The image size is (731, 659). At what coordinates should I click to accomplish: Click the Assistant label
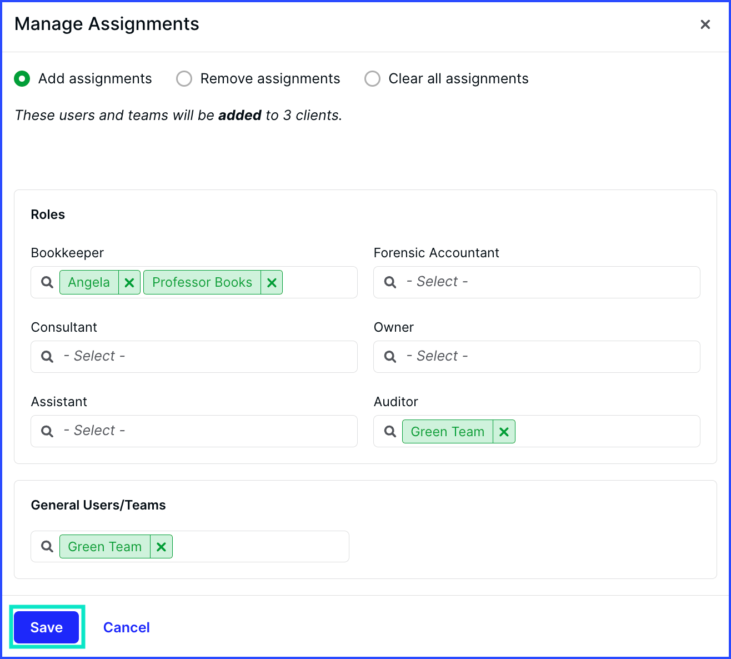pos(59,402)
